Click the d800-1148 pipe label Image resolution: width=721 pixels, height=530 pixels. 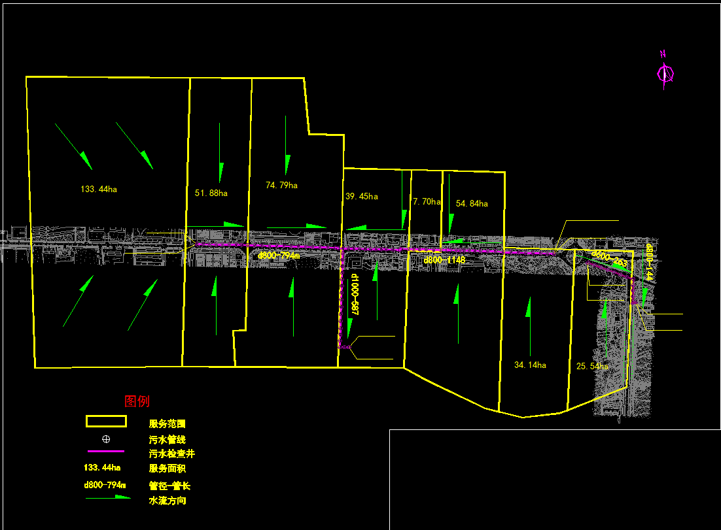(444, 260)
